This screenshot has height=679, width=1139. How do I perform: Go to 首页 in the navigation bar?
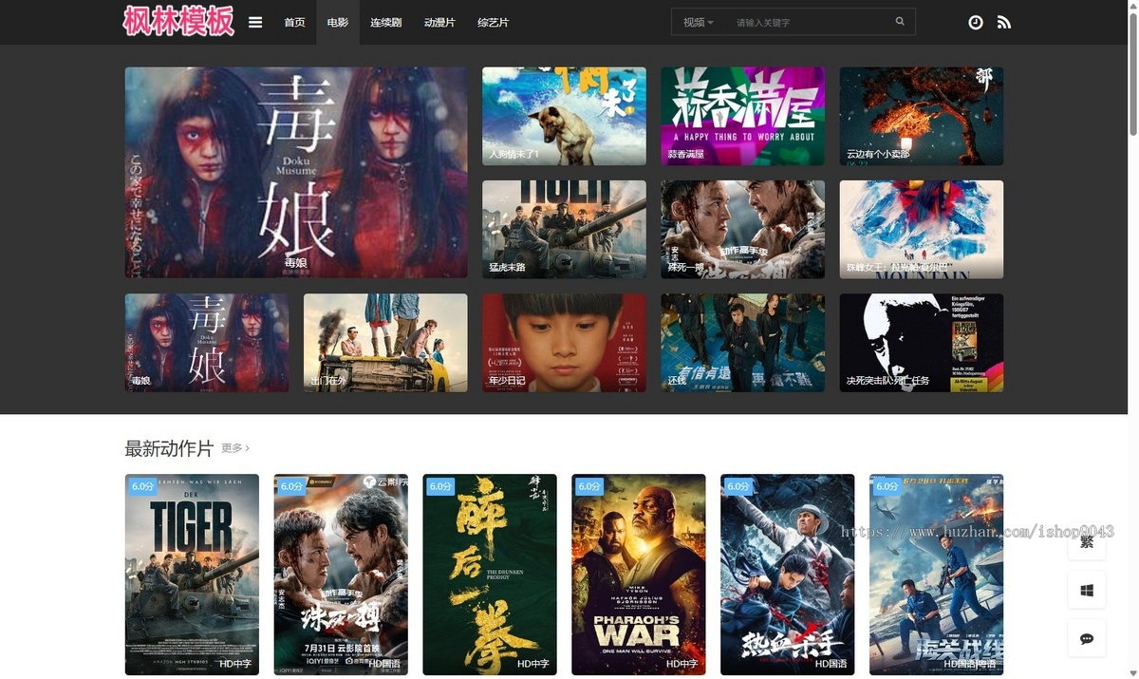tap(294, 22)
